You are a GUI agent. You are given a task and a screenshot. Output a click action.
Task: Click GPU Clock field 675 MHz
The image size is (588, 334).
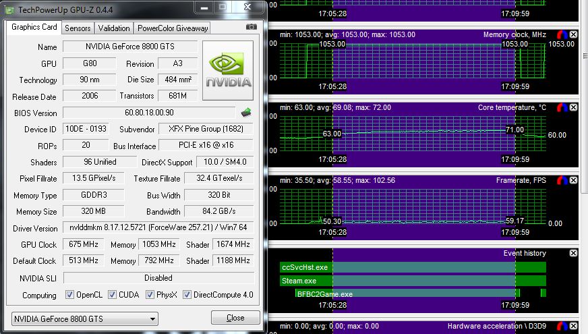[84, 244]
